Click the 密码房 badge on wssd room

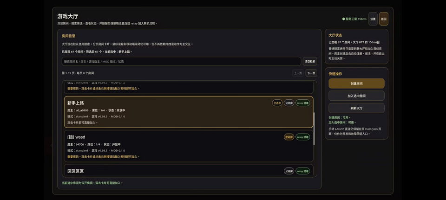tap(289, 137)
